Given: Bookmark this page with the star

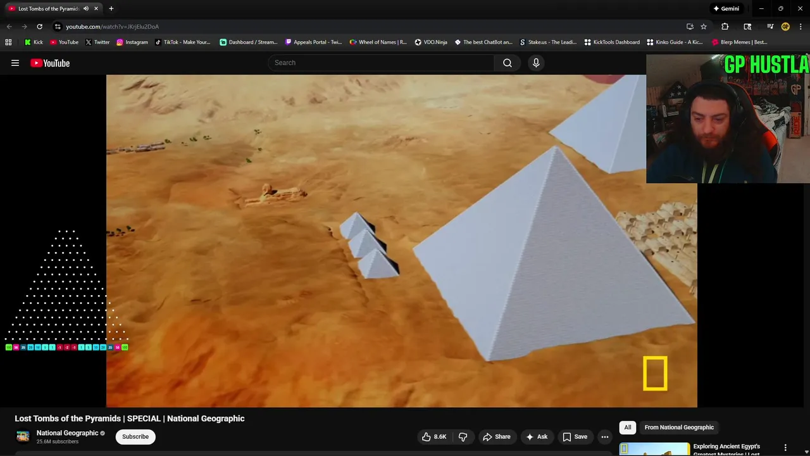Looking at the screenshot, I should [704, 27].
